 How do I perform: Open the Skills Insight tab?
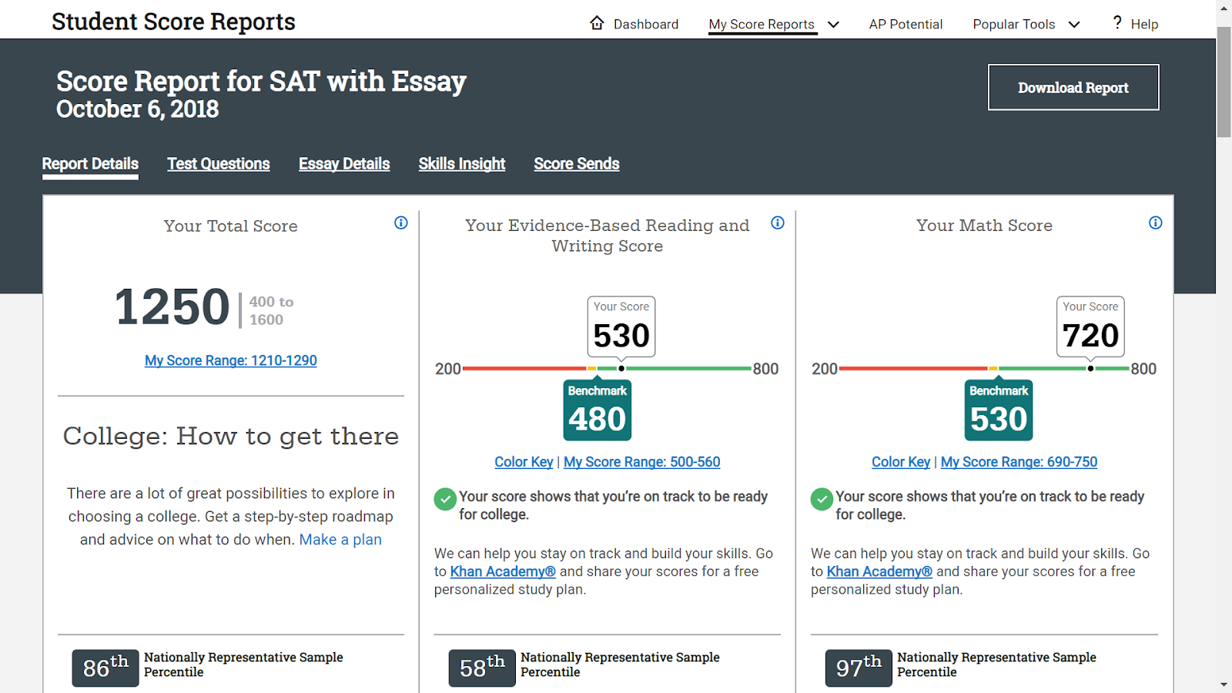coord(462,164)
